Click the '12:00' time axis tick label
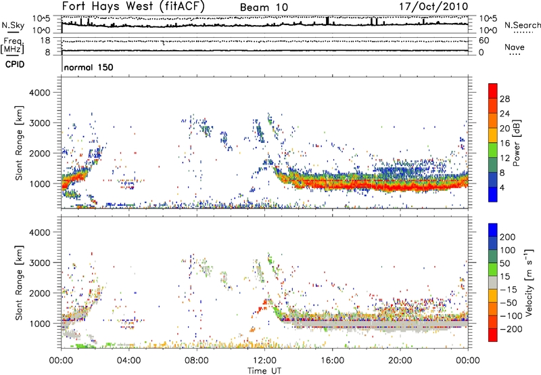This screenshot has height=375, width=541. pos(264,361)
